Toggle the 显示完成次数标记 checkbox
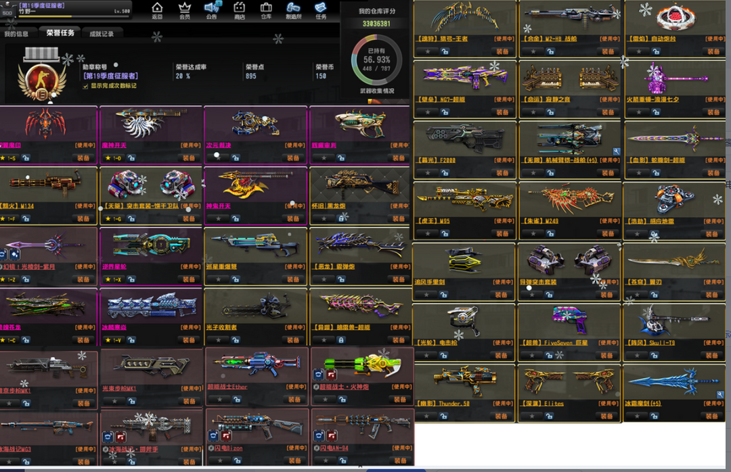Screen dimensions: 731x472 (85, 86)
